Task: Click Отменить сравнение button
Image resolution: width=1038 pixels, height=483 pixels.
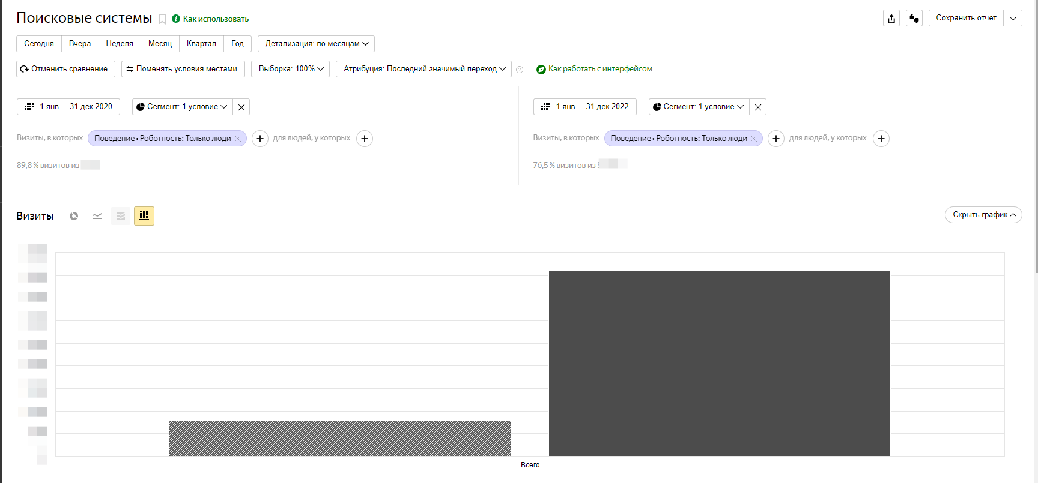Action: point(65,69)
